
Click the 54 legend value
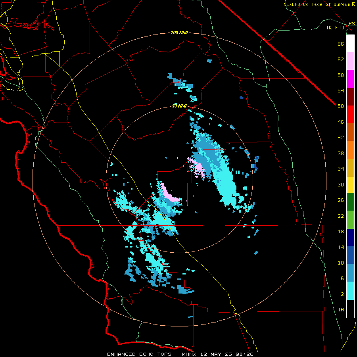tap(341, 90)
